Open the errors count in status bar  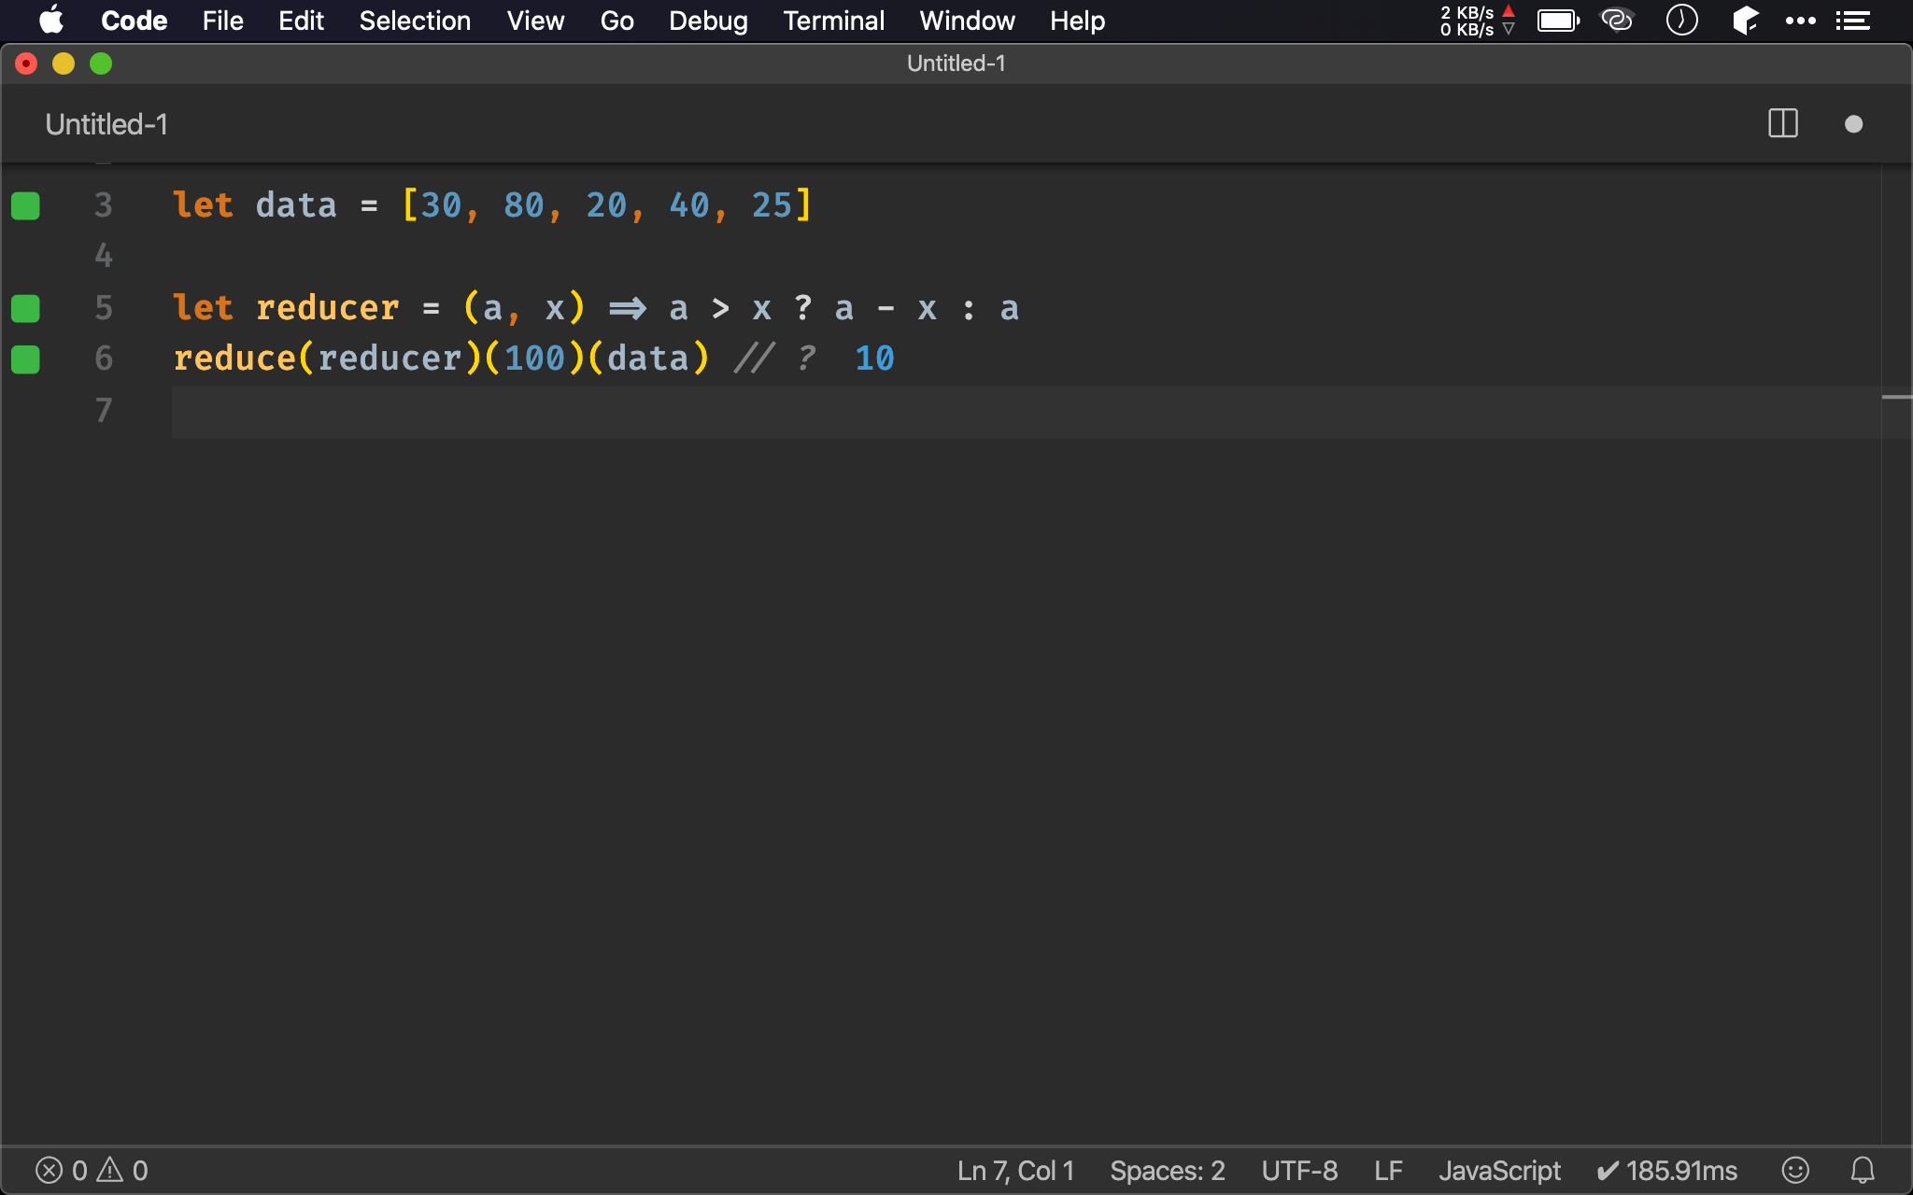pyautogui.click(x=62, y=1171)
